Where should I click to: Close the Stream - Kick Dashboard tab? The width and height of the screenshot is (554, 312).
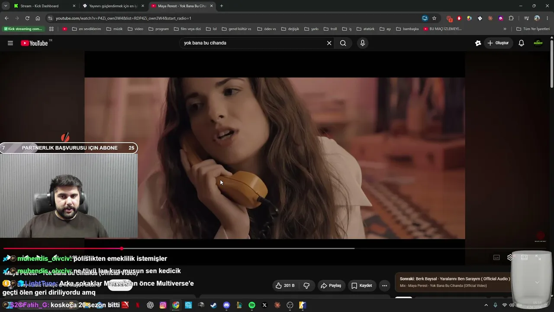(74, 6)
